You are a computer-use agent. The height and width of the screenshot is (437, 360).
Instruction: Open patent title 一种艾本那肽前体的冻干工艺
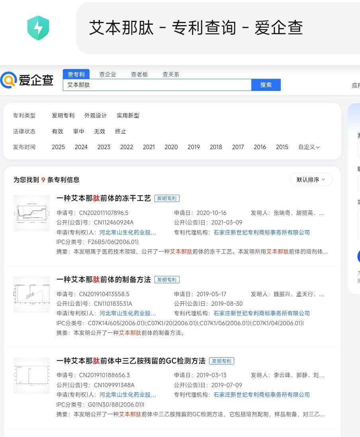104,198
